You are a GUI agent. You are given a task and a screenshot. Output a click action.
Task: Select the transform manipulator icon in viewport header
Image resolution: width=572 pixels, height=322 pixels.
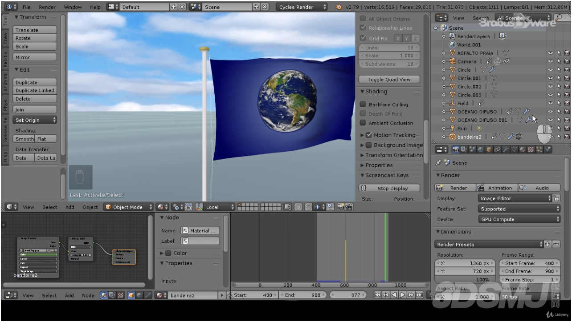pos(199,207)
